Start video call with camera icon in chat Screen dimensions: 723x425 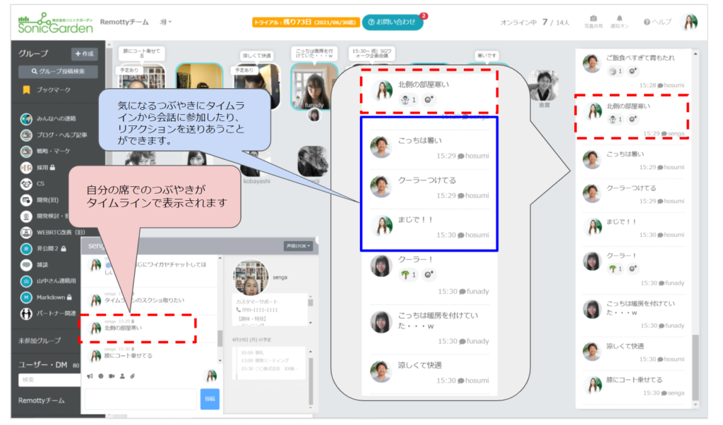pyautogui.click(x=111, y=376)
